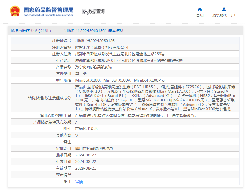Click the lightbulb icon beside 注
This screenshot has width=245, height=190.
(65, 182)
